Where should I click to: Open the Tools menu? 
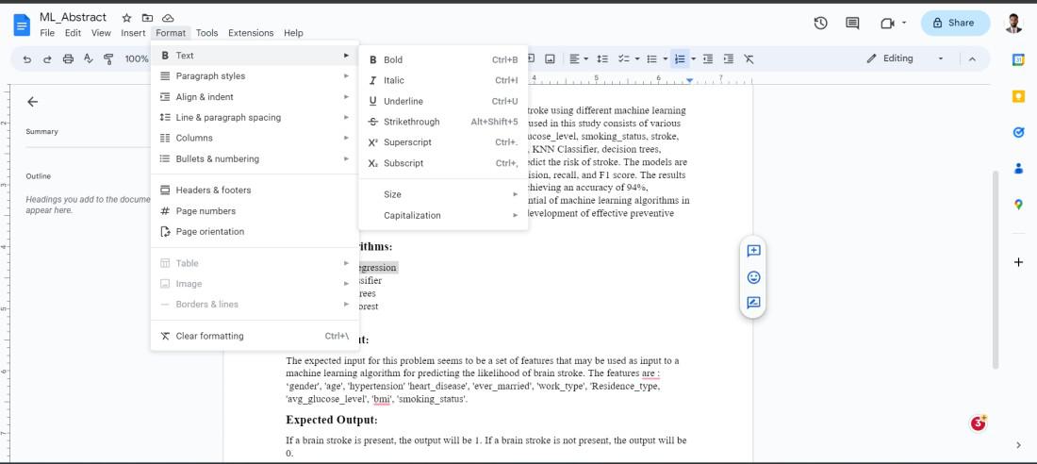point(207,33)
